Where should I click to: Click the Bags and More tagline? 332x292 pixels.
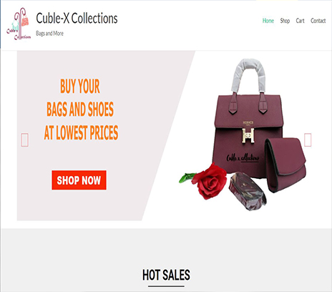click(49, 33)
